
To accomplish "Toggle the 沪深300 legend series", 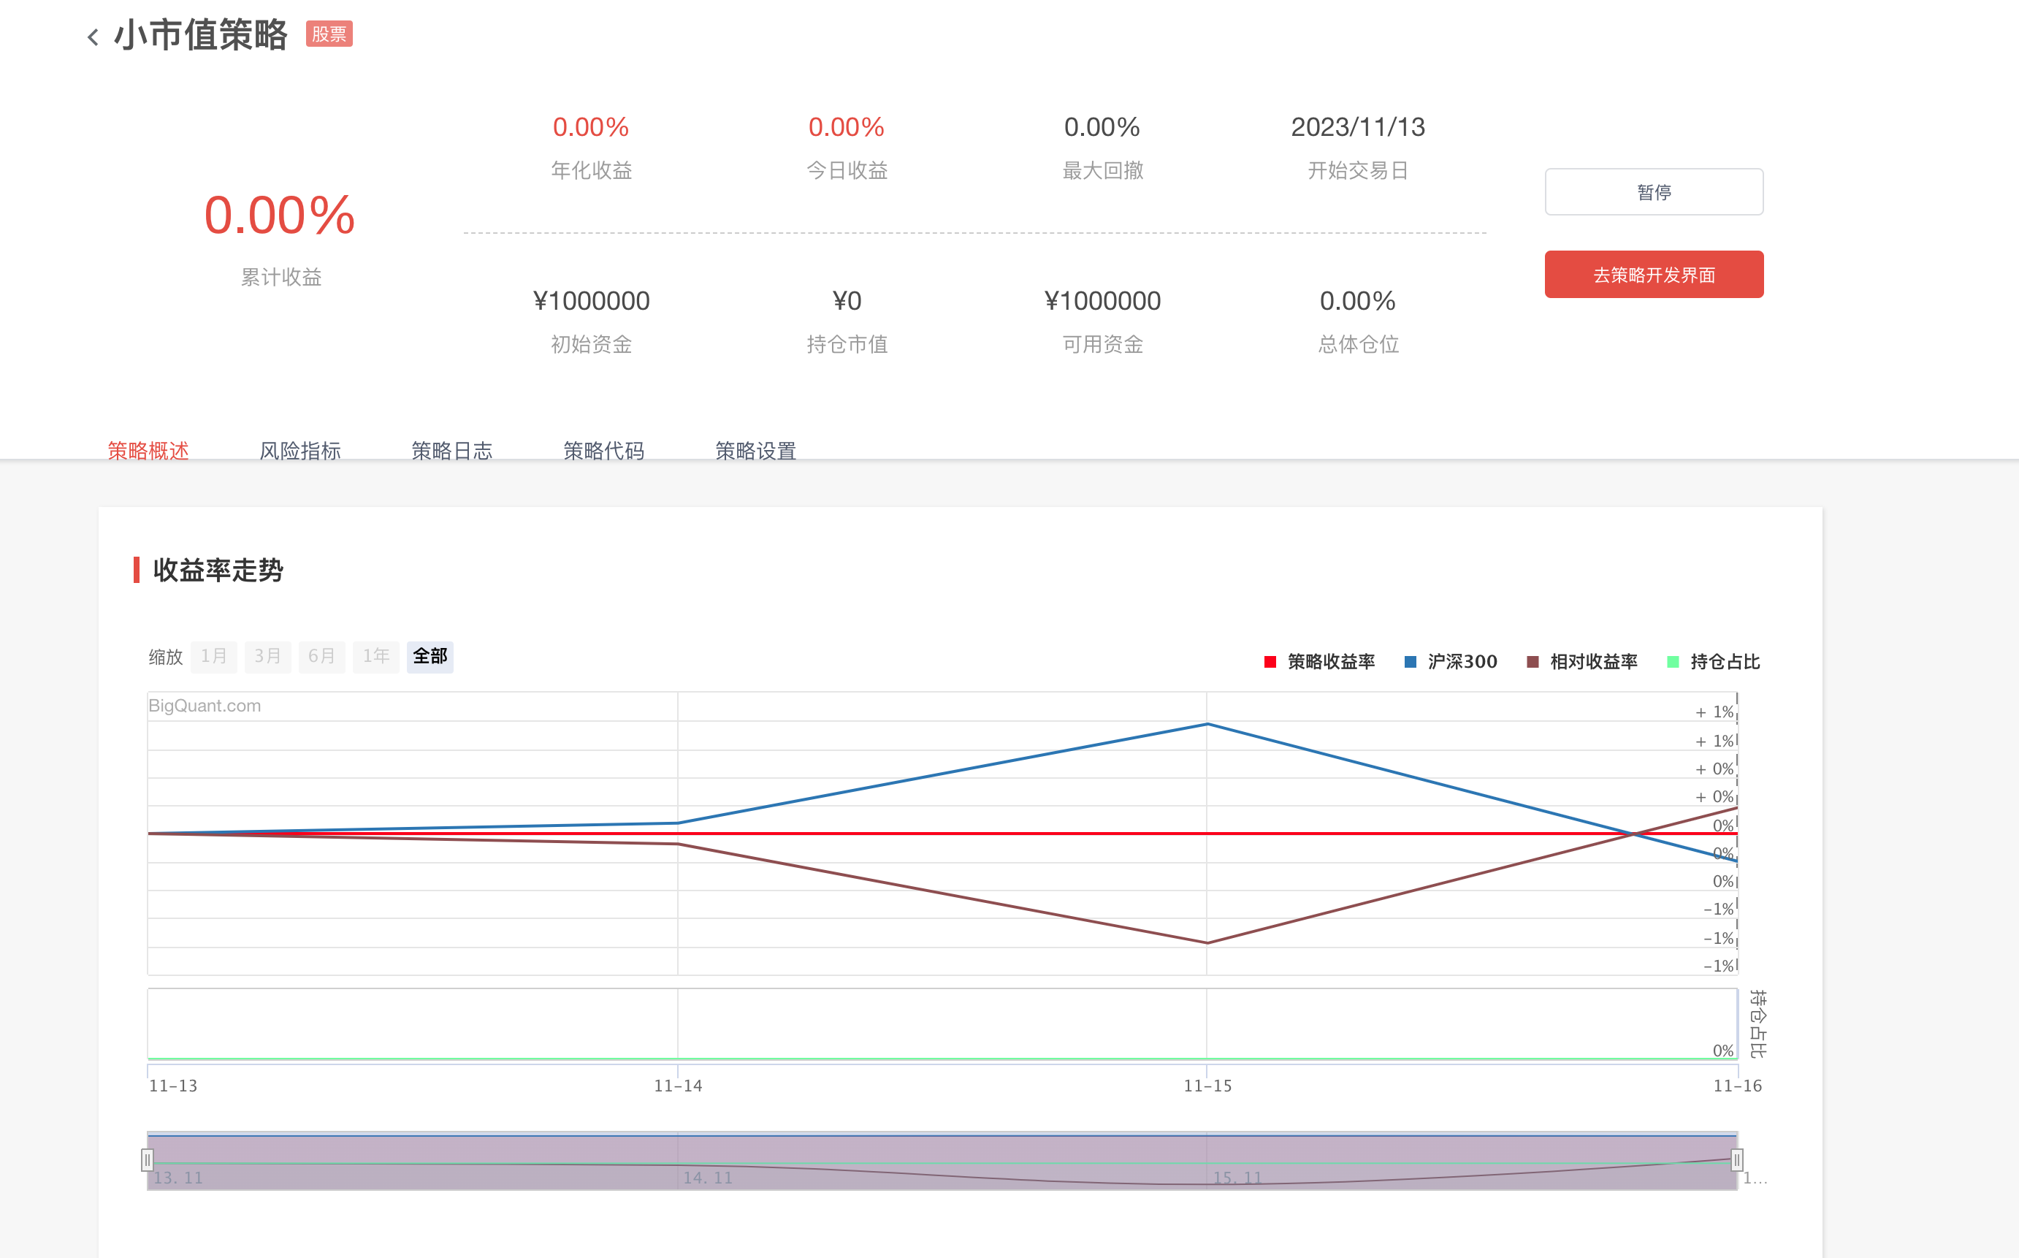I will [1462, 661].
